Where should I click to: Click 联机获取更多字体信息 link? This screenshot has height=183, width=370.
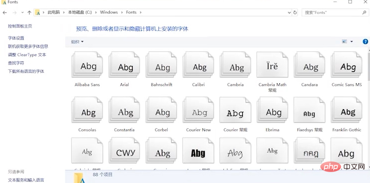pyautogui.click(x=28, y=46)
